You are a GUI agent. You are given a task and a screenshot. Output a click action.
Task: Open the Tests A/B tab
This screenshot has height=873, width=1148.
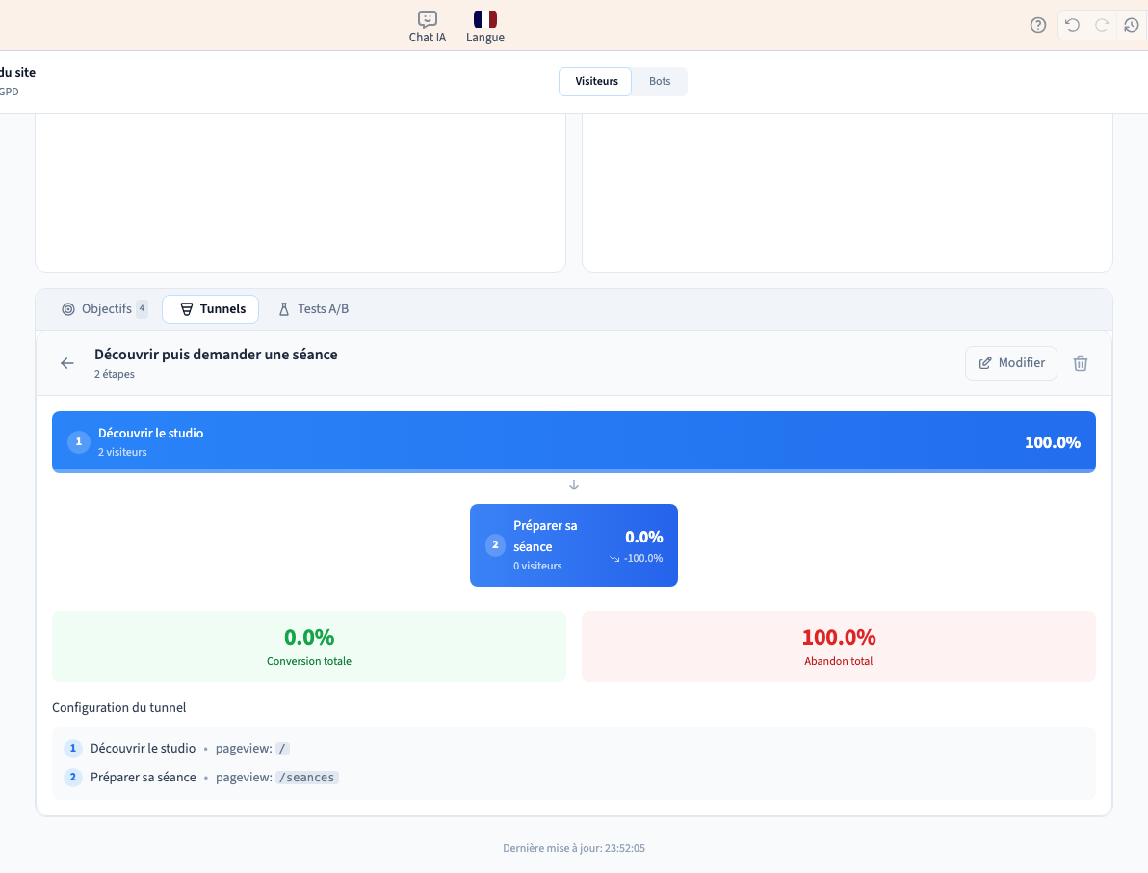pos(313,309)
